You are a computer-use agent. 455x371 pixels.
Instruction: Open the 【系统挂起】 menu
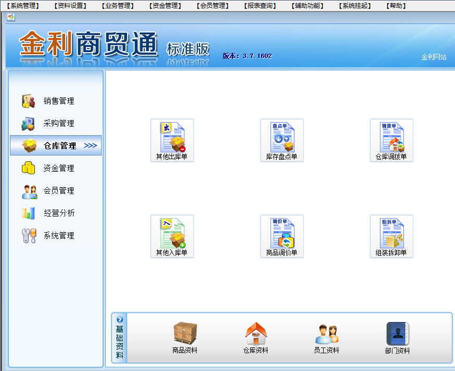click(355, 6)
